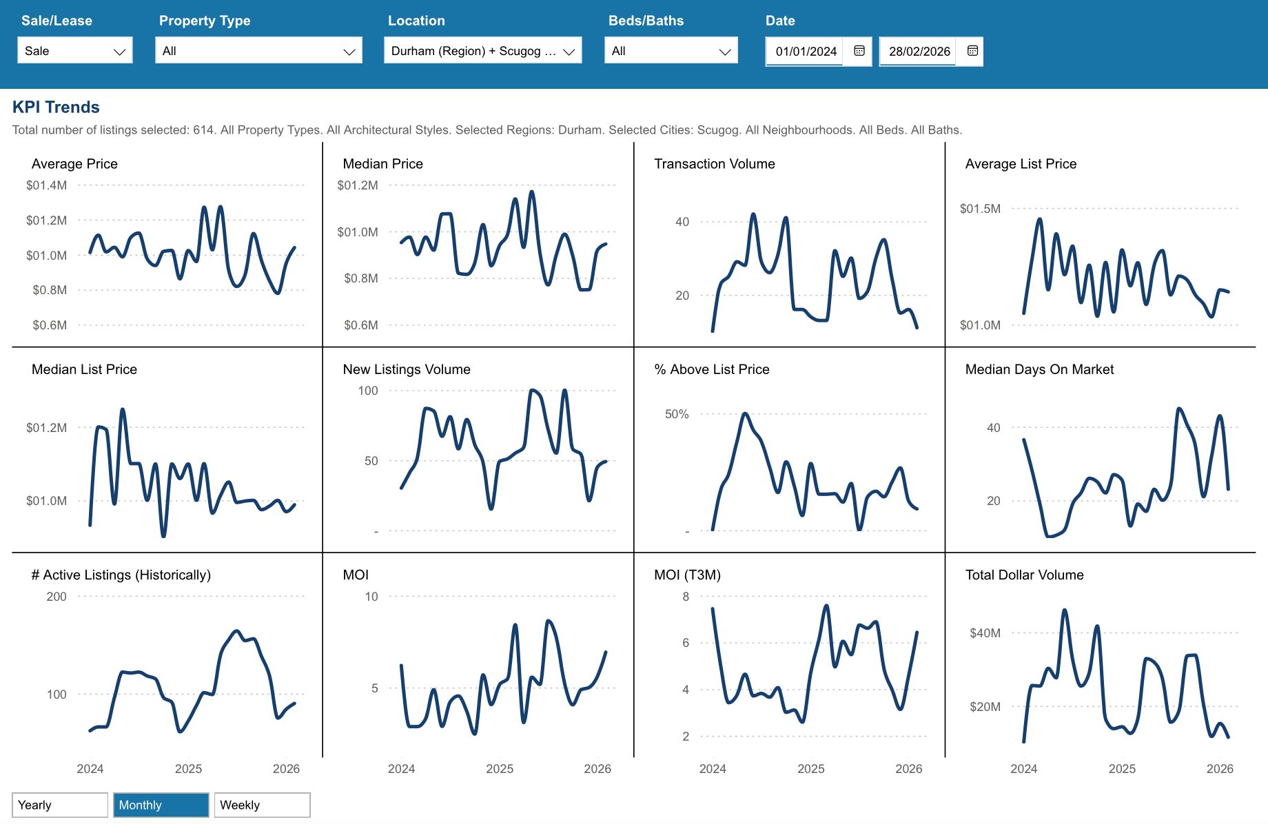1268x824 pixels.
Task: Click the start date field 01/01/2024
Action: [805, 51]
